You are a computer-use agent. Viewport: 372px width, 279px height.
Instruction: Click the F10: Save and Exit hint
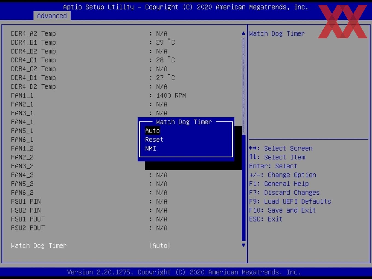click(x=283, y=210)
